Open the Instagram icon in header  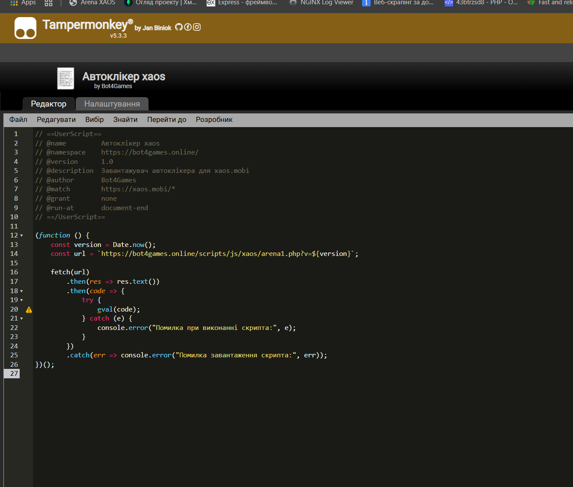[x=197, y=27]
